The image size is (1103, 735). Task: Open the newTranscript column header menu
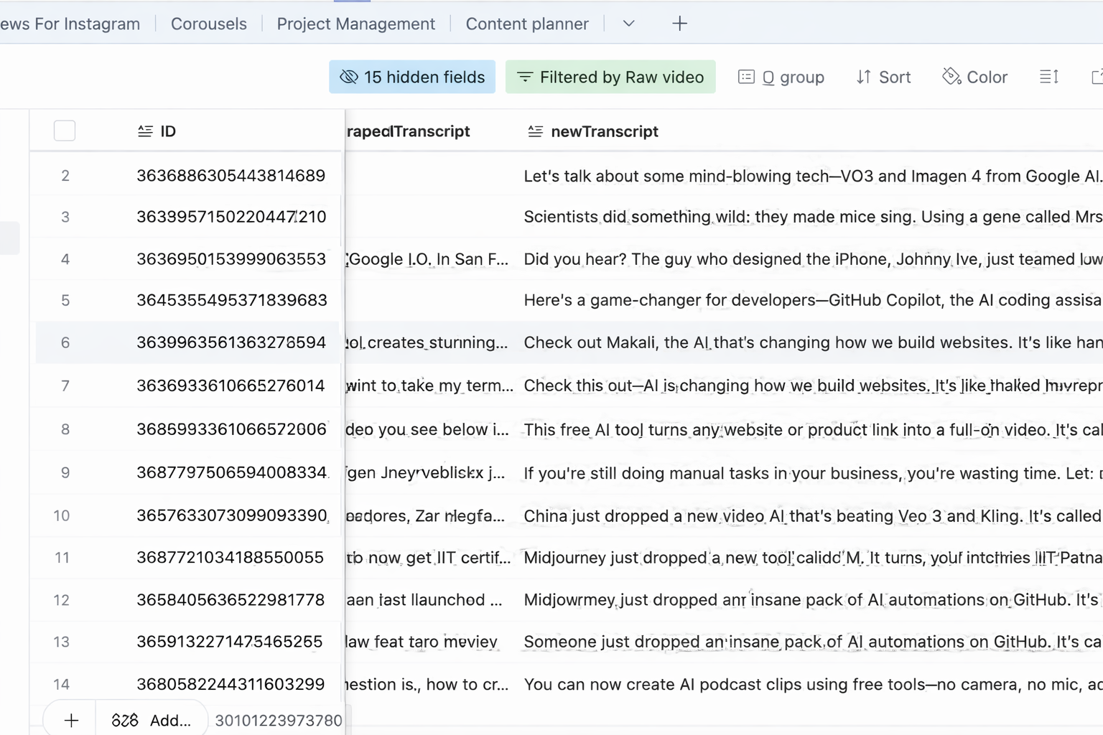(x=604, y=131)
